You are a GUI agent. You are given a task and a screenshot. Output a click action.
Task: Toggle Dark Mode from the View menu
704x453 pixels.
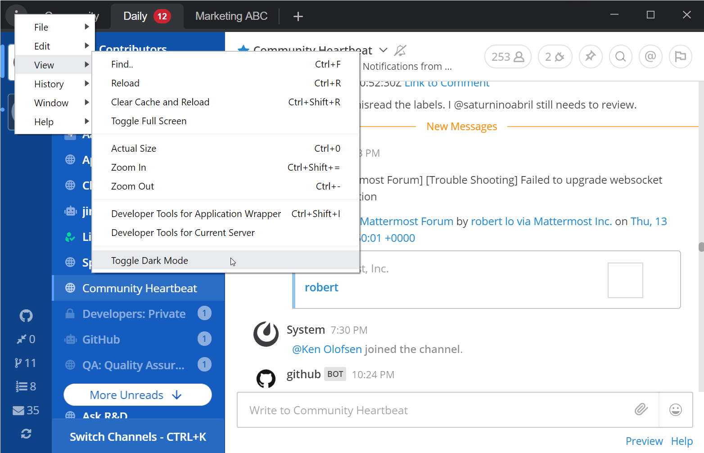point(149,261)
